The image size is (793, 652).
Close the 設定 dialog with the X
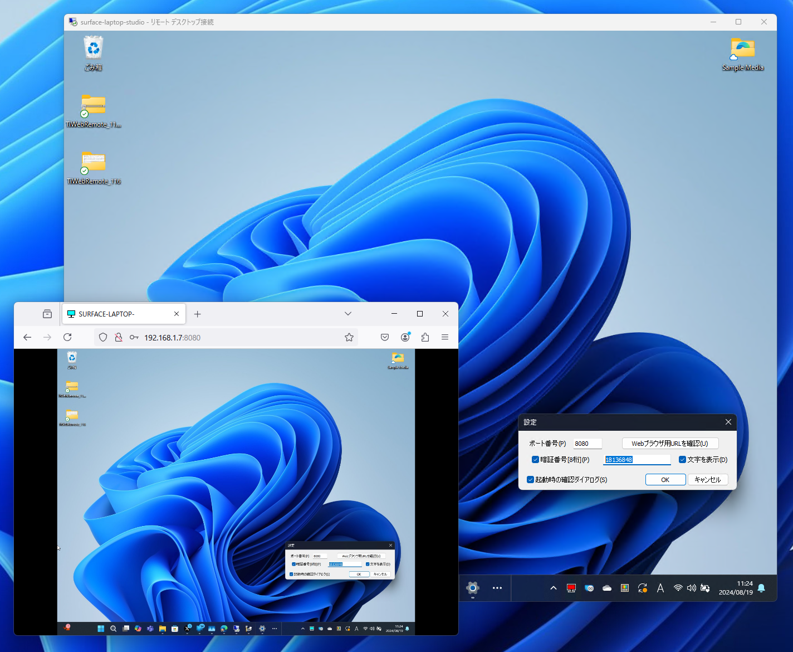click(x=728, y=422)
